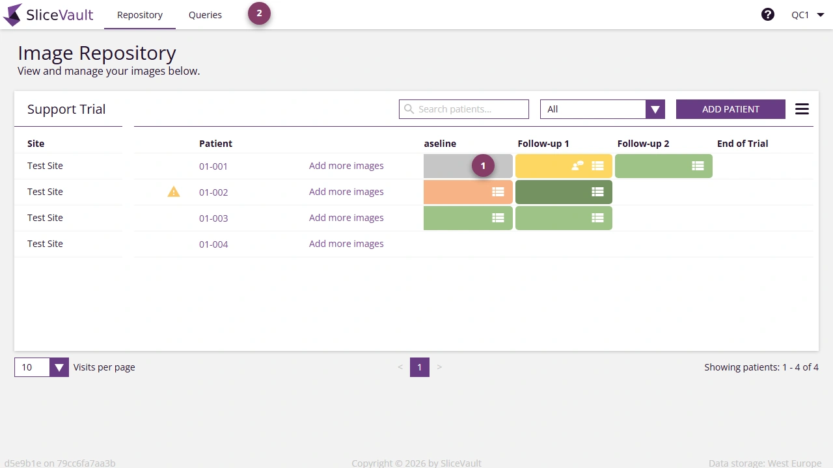
Task: Click the search patients input field
Action: pyautogui.click(x=463, y=109)
